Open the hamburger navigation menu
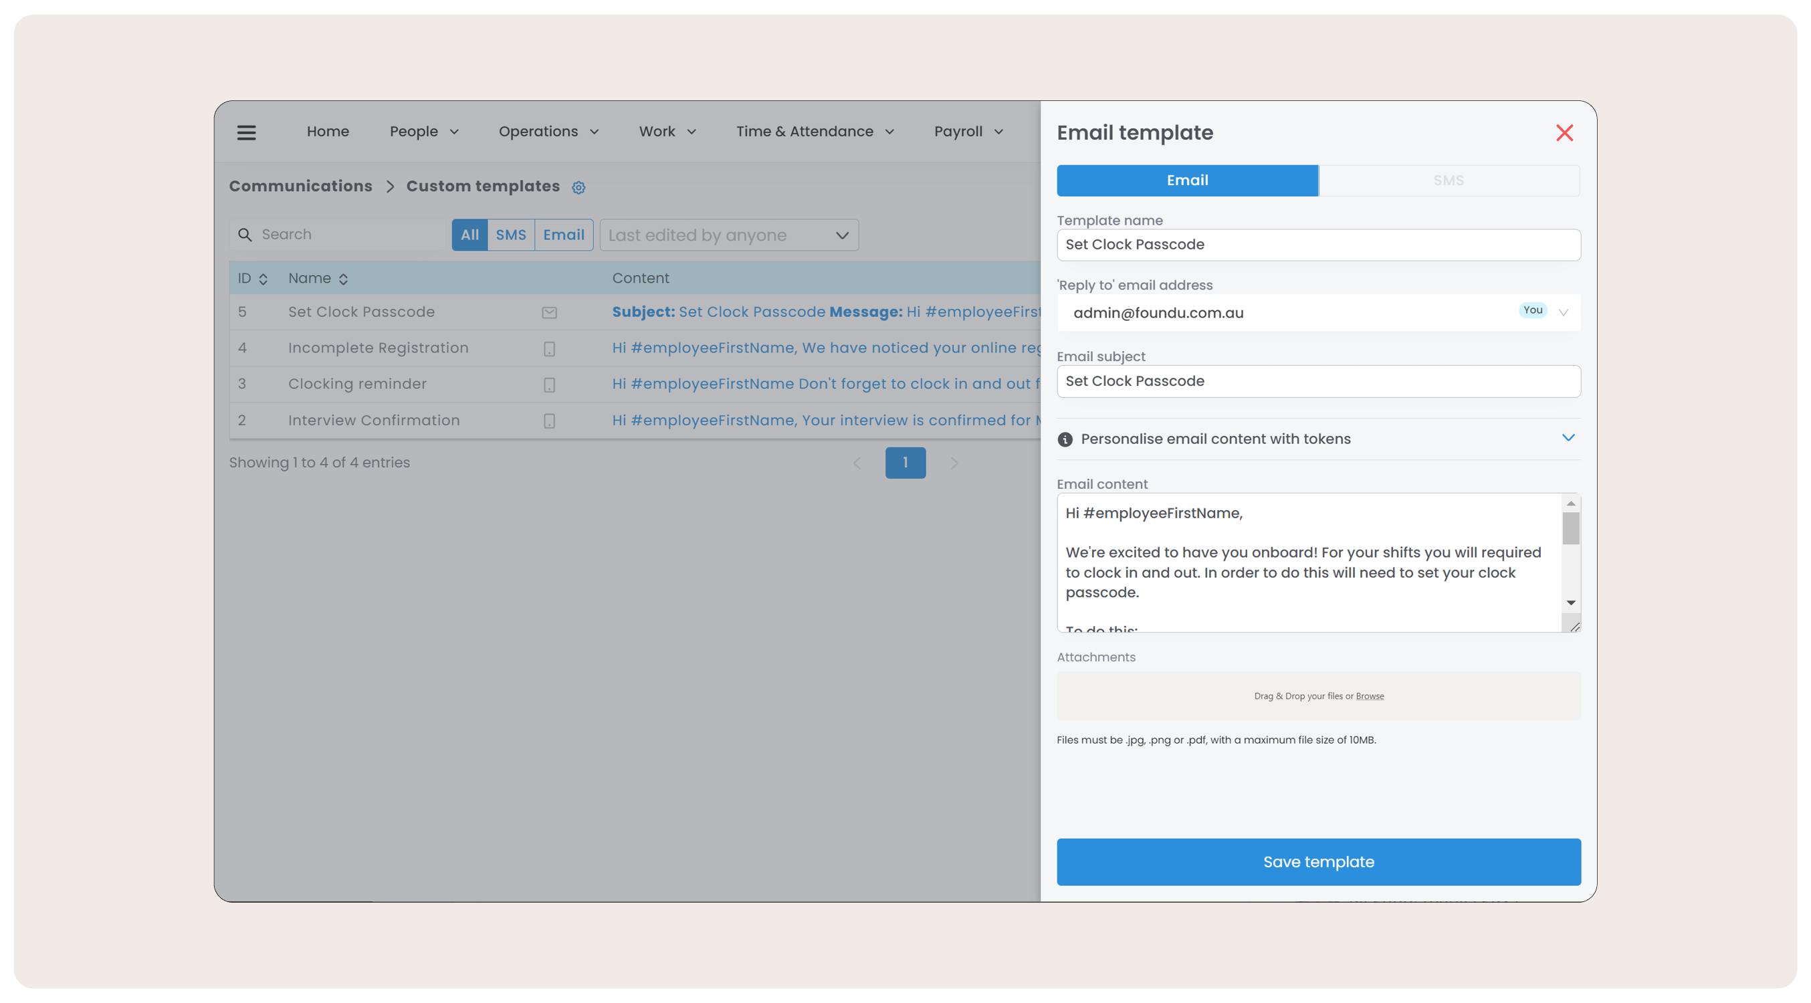 [x=246, y=132]
